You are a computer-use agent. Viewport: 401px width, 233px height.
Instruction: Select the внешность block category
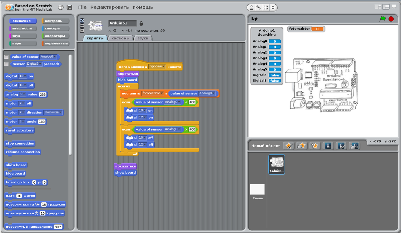[x=23, y=28]
